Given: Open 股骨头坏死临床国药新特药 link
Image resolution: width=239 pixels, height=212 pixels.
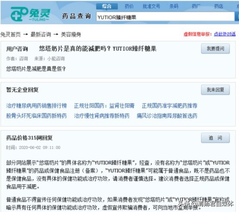Looking at the screenshot, I should [36, 116].
